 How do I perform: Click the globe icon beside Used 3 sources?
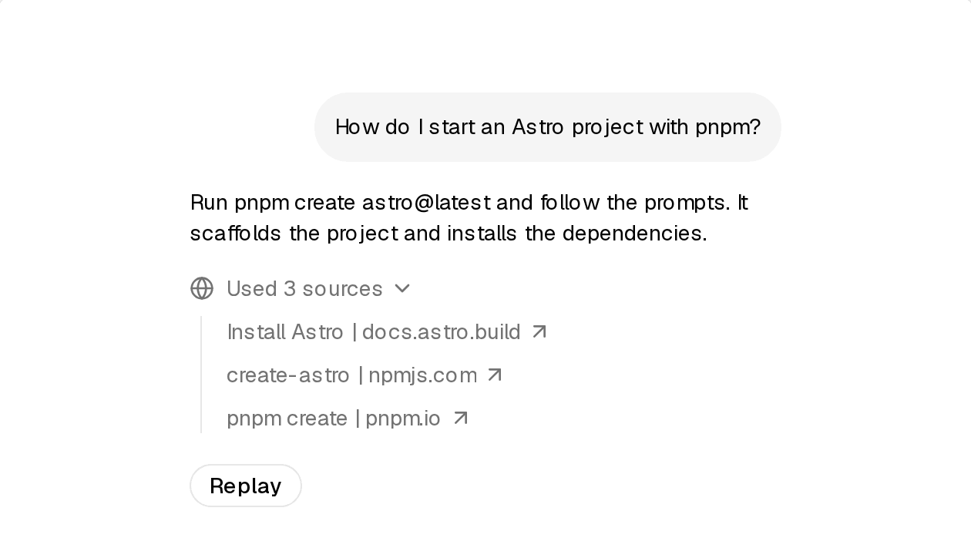point(202,288)
